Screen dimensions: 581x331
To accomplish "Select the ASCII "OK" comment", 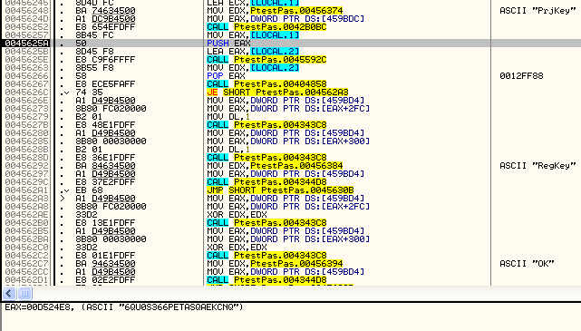I will click(527, 264).
